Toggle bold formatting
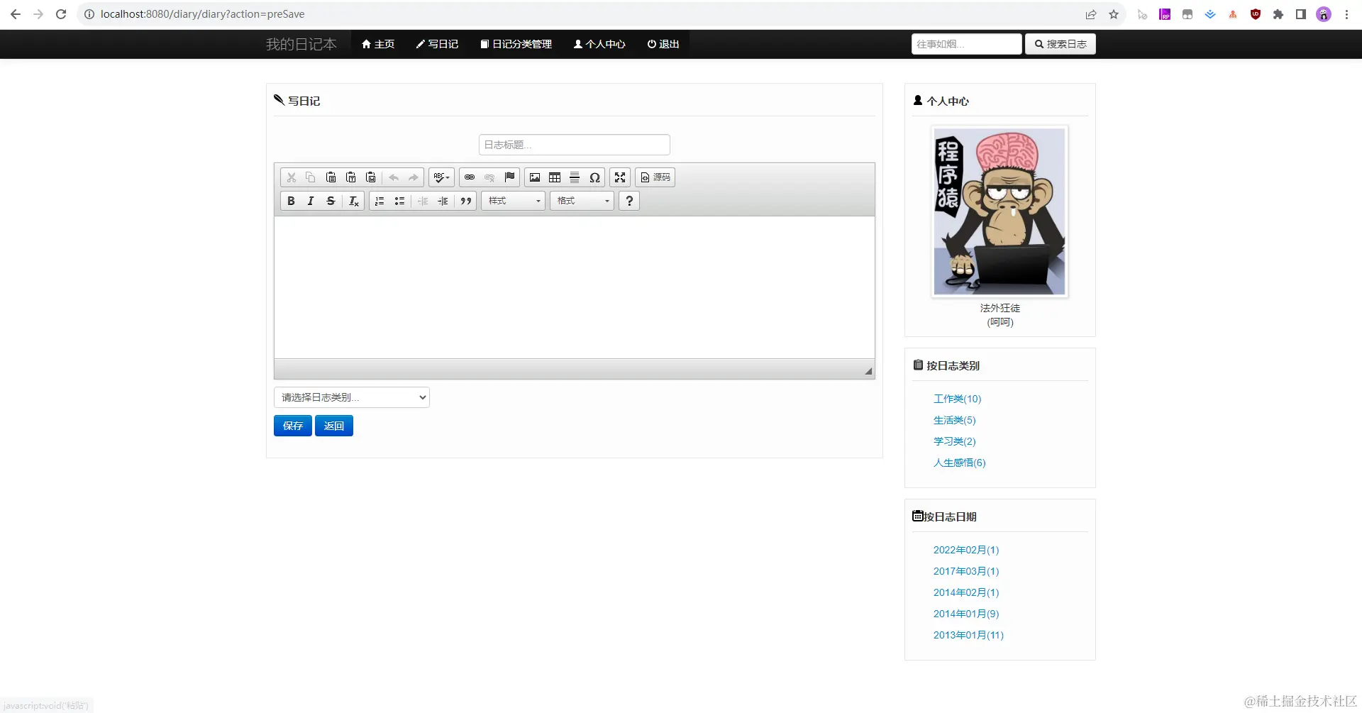The image size is (1362, 713). tap(291, 201)
